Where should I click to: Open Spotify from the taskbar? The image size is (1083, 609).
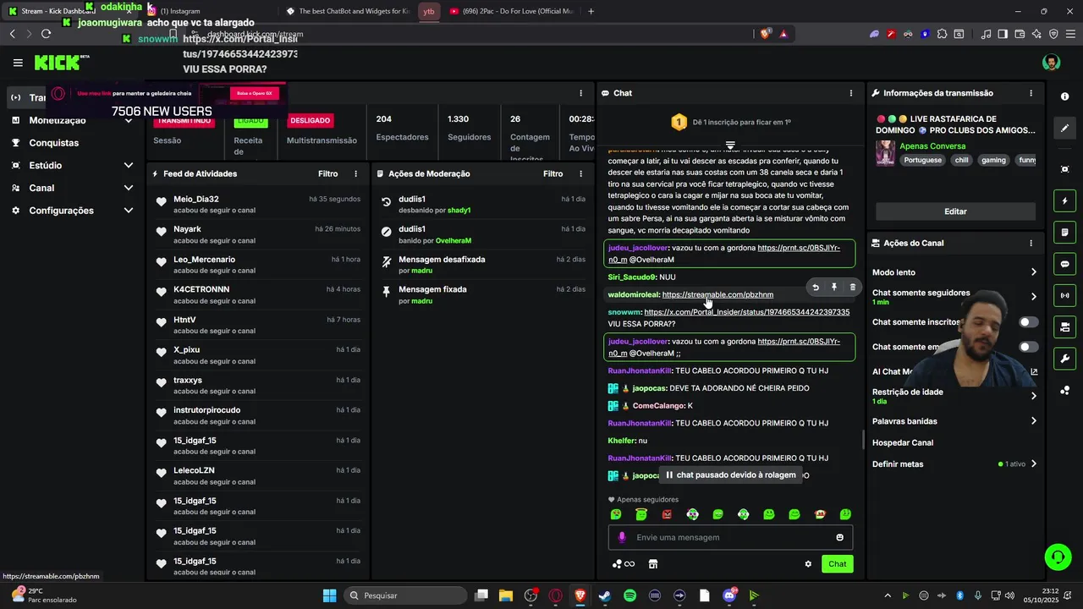(x=629, y=595)
